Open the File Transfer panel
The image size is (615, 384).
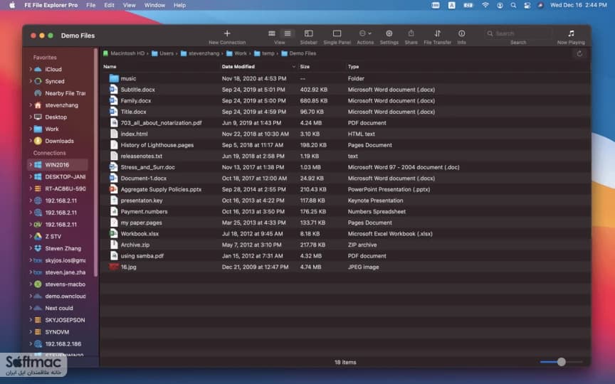(437, 33)
